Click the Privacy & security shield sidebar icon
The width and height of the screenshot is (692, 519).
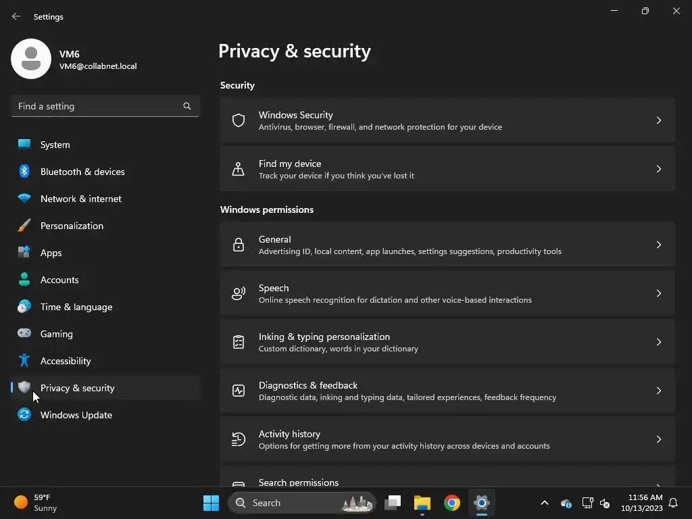pos(24,387)
